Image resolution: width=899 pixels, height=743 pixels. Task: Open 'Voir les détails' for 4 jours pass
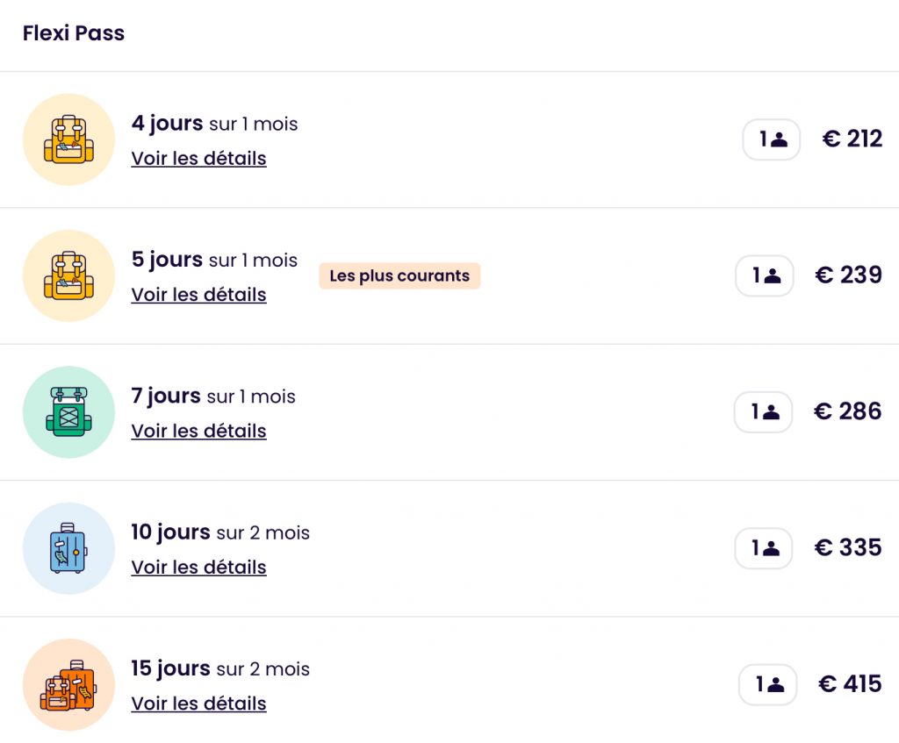click(x=198, y=159)
